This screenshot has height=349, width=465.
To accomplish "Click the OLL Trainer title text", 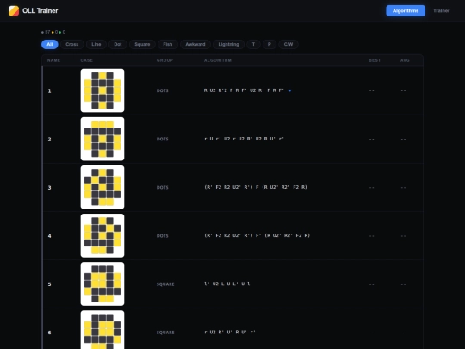I will click(40, 10).
